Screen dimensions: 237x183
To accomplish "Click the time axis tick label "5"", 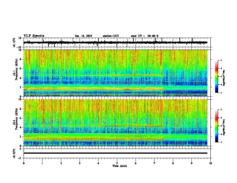I will [x=117, y=163].
